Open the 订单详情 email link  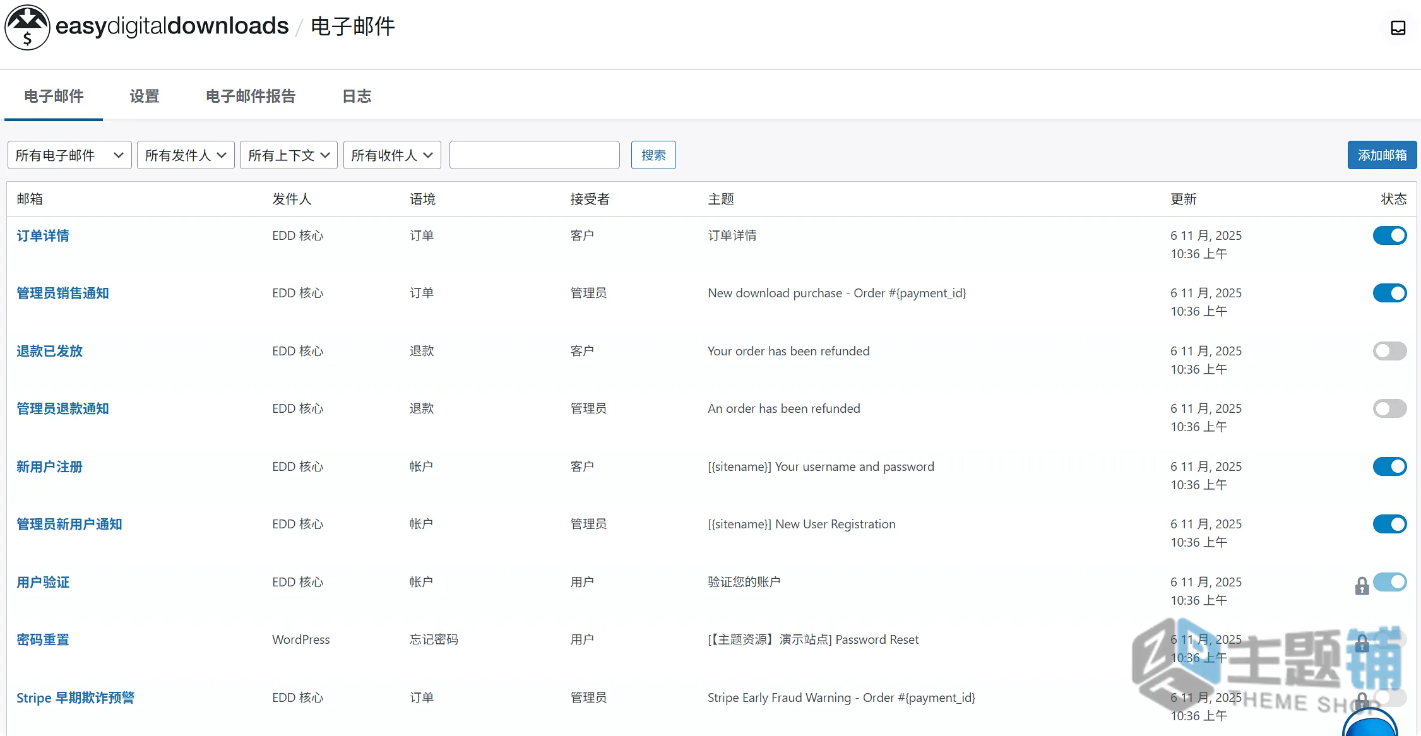pyautogui.click(x=43, y=235)
